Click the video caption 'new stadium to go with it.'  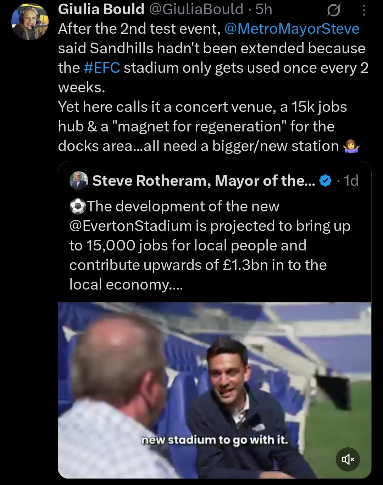tap(215, 440)
